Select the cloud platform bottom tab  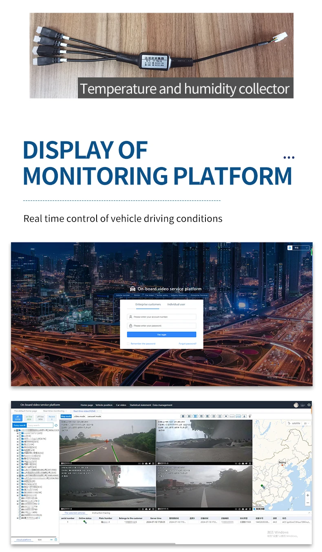[24, 540]
